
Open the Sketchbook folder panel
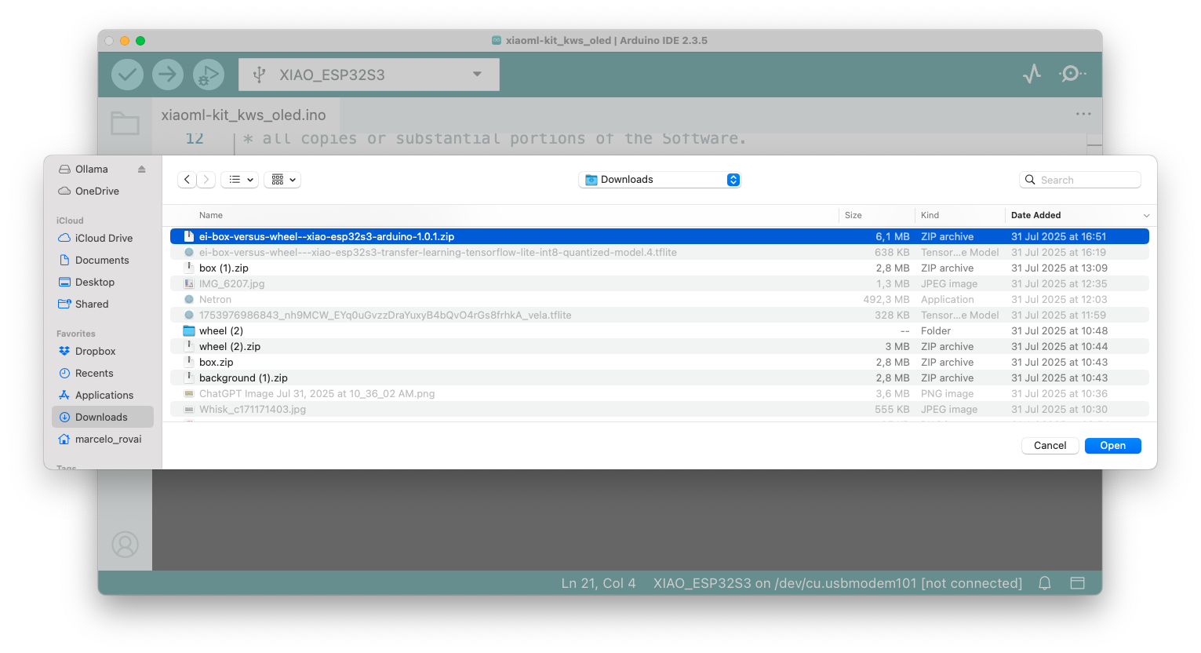[x=125, y=123]
